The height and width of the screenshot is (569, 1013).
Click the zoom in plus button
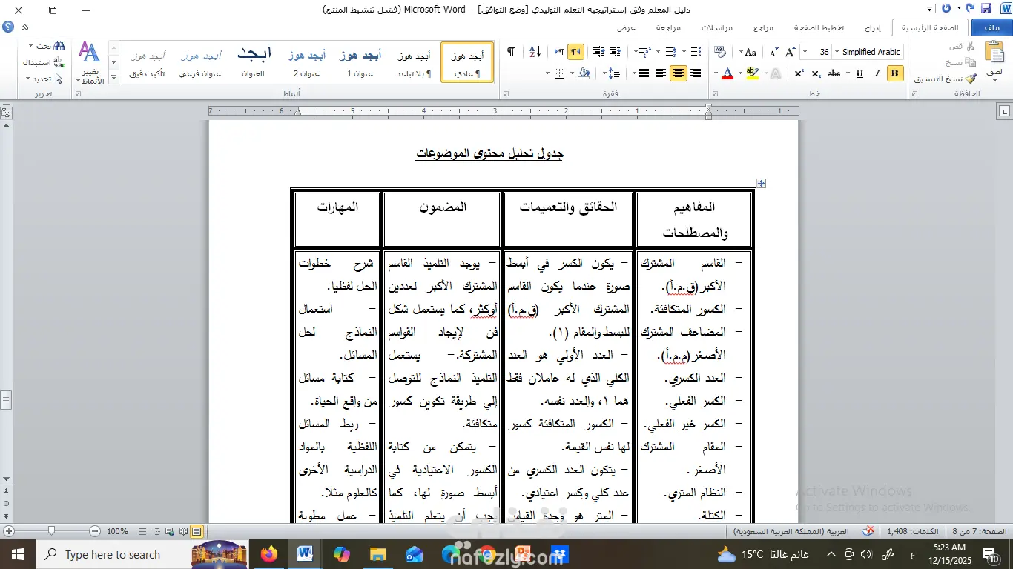[x=9, y=531]
